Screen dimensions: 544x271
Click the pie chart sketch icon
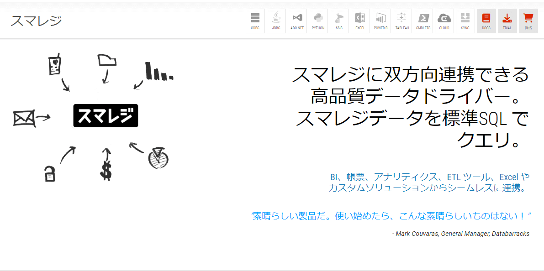[x=158, y=158]
